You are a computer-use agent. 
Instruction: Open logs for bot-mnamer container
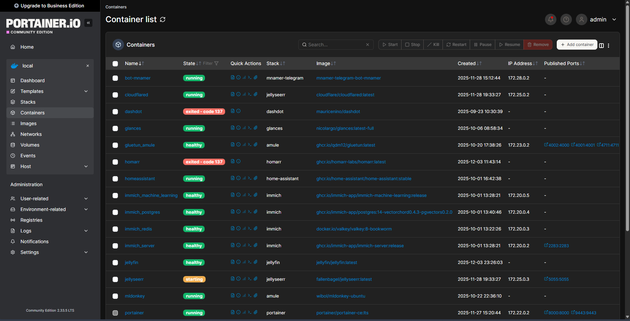(233, 77)
